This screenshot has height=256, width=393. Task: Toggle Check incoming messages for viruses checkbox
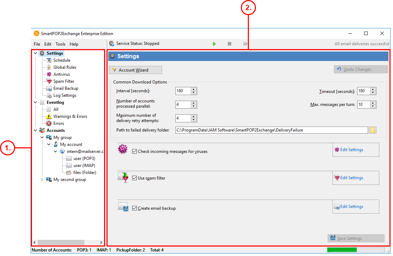click(x=135, y=151)
